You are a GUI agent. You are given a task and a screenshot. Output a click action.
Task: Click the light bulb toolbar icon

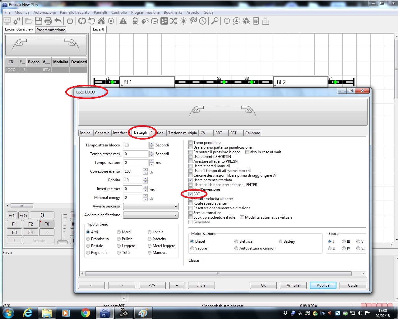click(x=183, y=21)
